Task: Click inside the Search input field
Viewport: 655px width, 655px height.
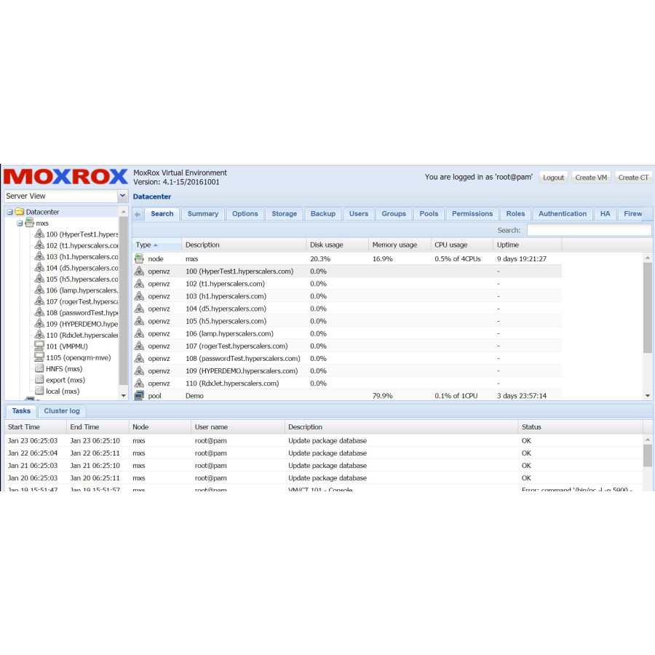Action: pos(588,230)
